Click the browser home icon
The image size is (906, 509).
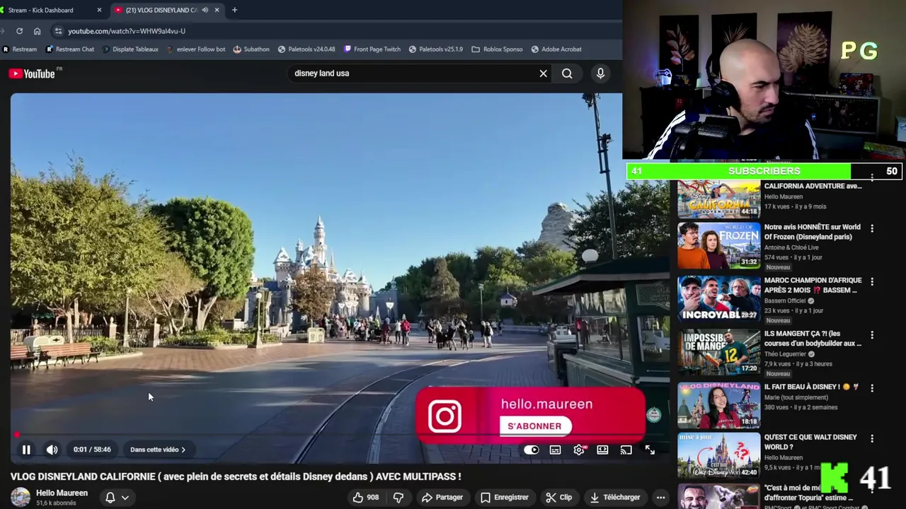tap(38, 31)
